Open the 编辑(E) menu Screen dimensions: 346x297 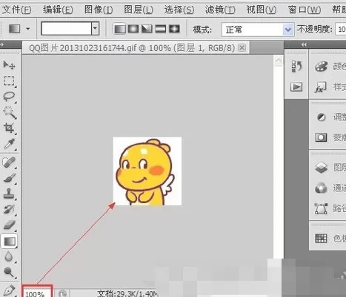(58, 10)
